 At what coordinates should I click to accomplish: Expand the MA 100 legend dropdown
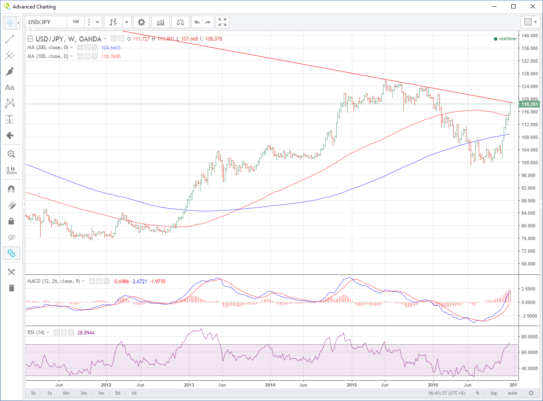coord(71,56)
